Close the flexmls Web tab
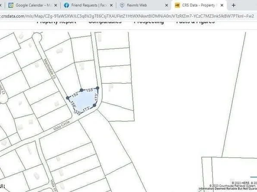This screenshot has height=192, width=257. 166,6
